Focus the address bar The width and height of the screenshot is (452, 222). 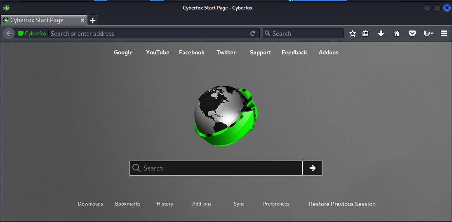click(147, 34)
